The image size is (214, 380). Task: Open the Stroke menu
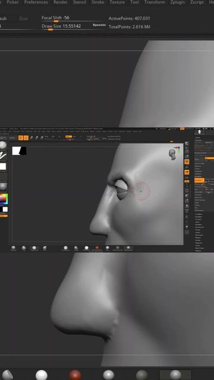pos(97,2)
